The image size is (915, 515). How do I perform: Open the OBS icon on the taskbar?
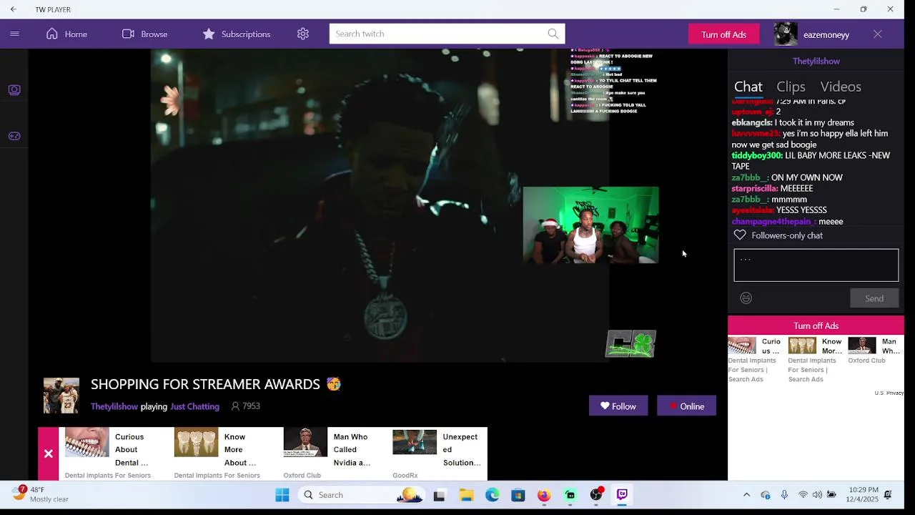pos(596,495)
